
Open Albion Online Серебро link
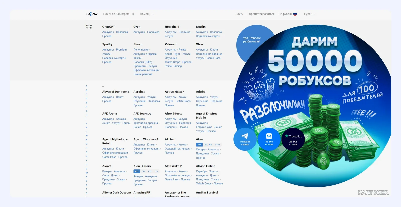pyautogui.click(x=202, y=171)
